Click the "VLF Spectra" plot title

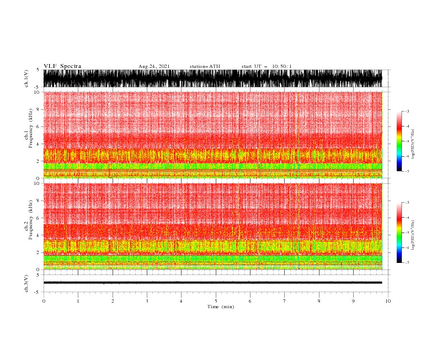pos(62,66)
